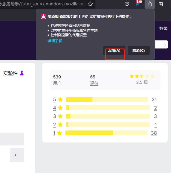This screenshot has width=171, height=173.
Task: Open the 评价 reviews link
Action: [x=94, y=83]
